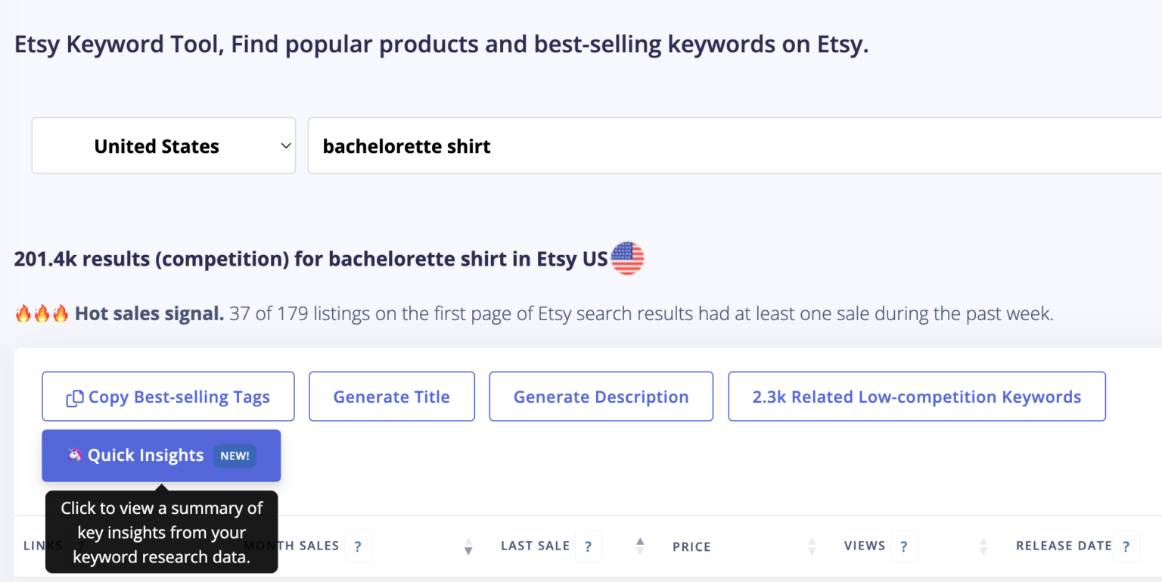Viewport: 1162px width, 582px height.
Task: Open the United States country dropdown
Action: [163, 145]
